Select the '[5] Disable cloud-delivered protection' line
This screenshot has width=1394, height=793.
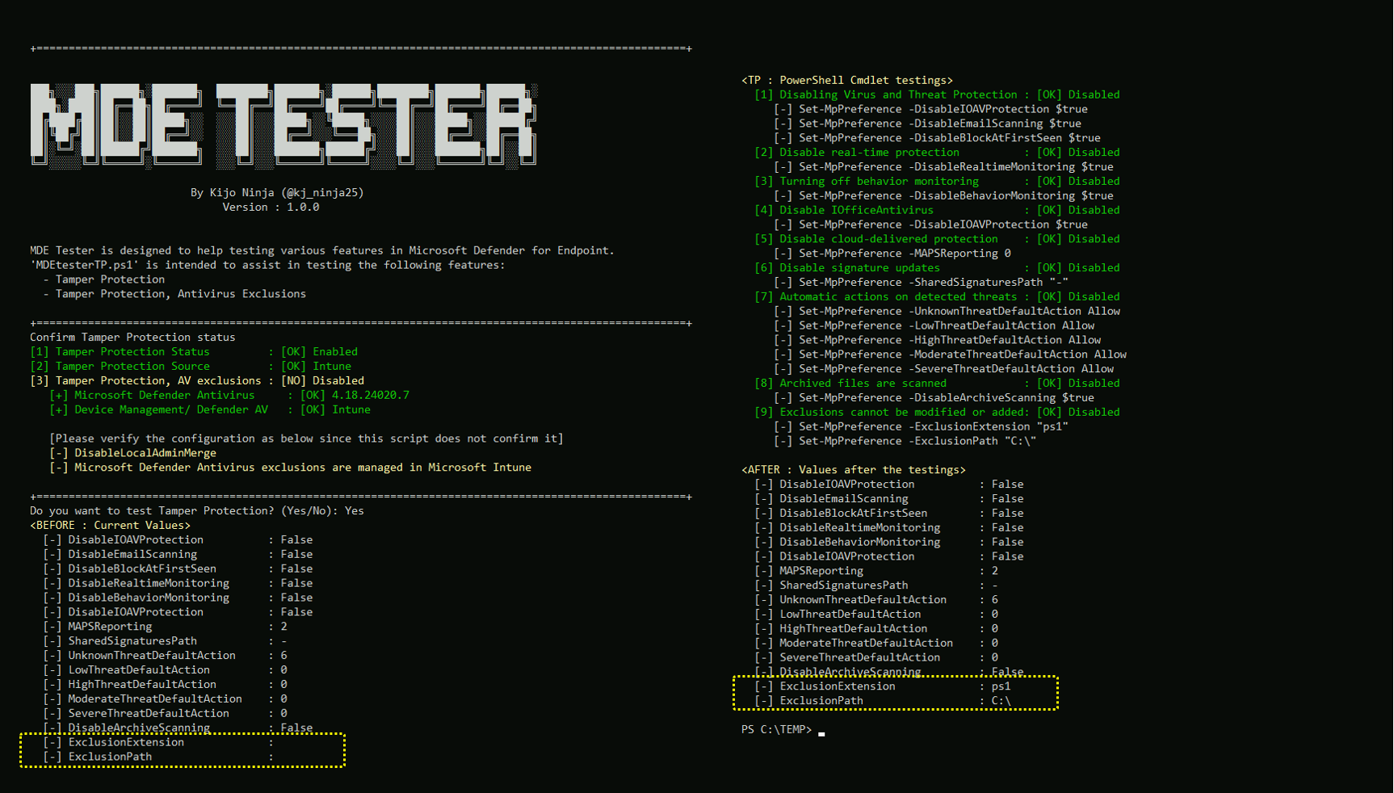pos(937,240)
